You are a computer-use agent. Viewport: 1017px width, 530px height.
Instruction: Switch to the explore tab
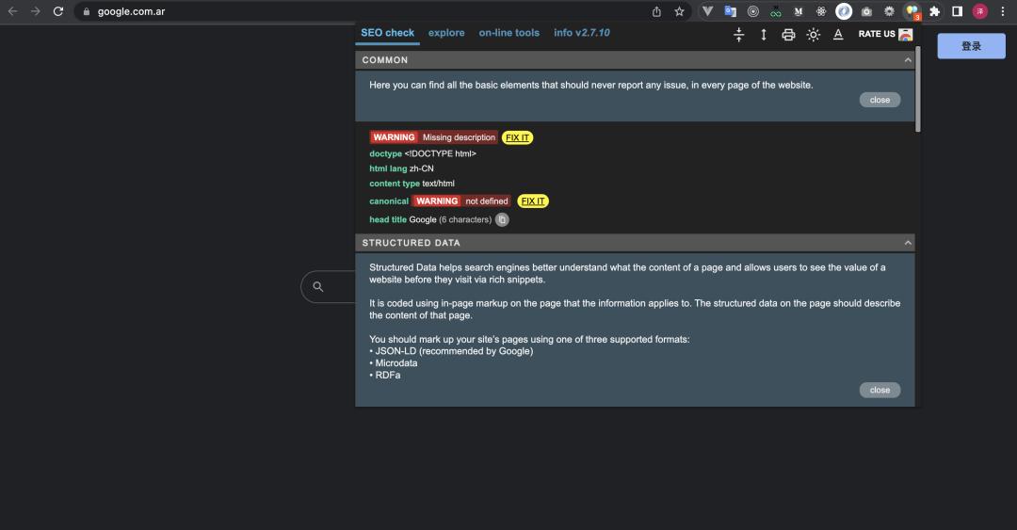(446, 33)
